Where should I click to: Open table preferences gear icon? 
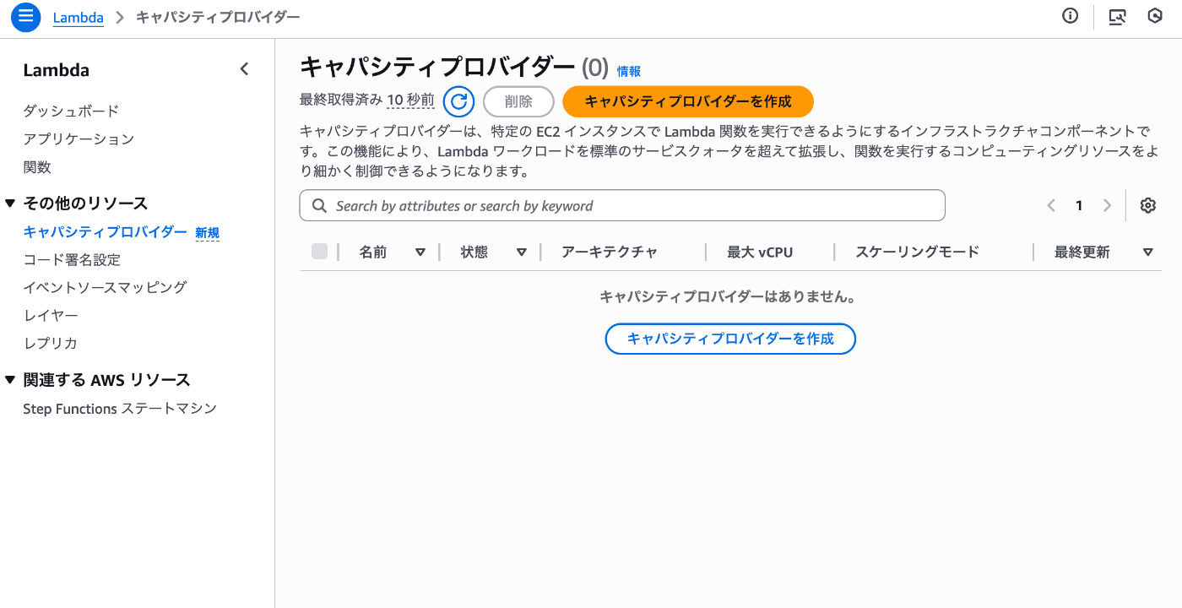click(x=1147, y=205)
